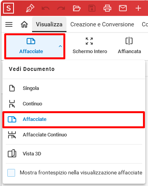Select the fountain pen signing icon
148x186 pixels.
coord(30,8)
